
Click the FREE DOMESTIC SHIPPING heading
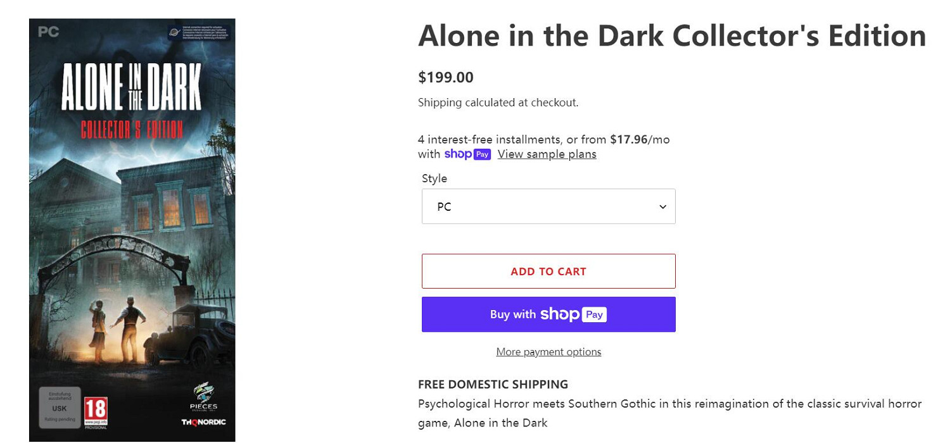(x=493, y=384)
